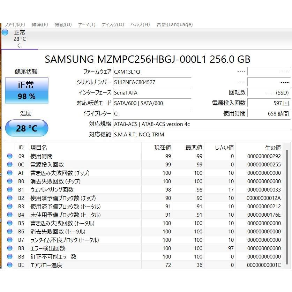Screen dimensions: 292x292
Task: Open the 機能(U) menu
Action: [x=63, y=24]
